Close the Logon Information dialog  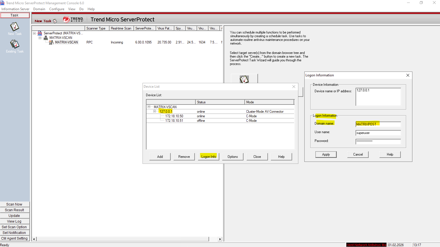tap(408, 75)
